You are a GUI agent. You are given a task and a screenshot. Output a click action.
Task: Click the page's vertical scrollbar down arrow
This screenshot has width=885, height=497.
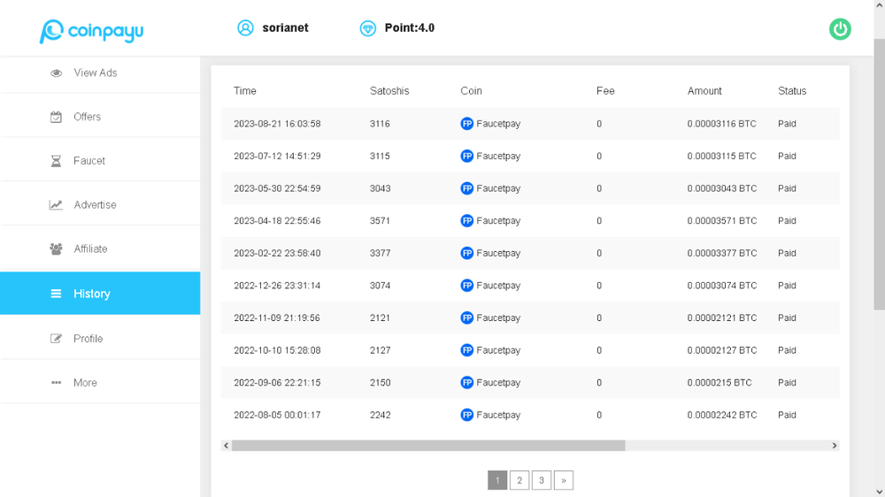[879, 491]
